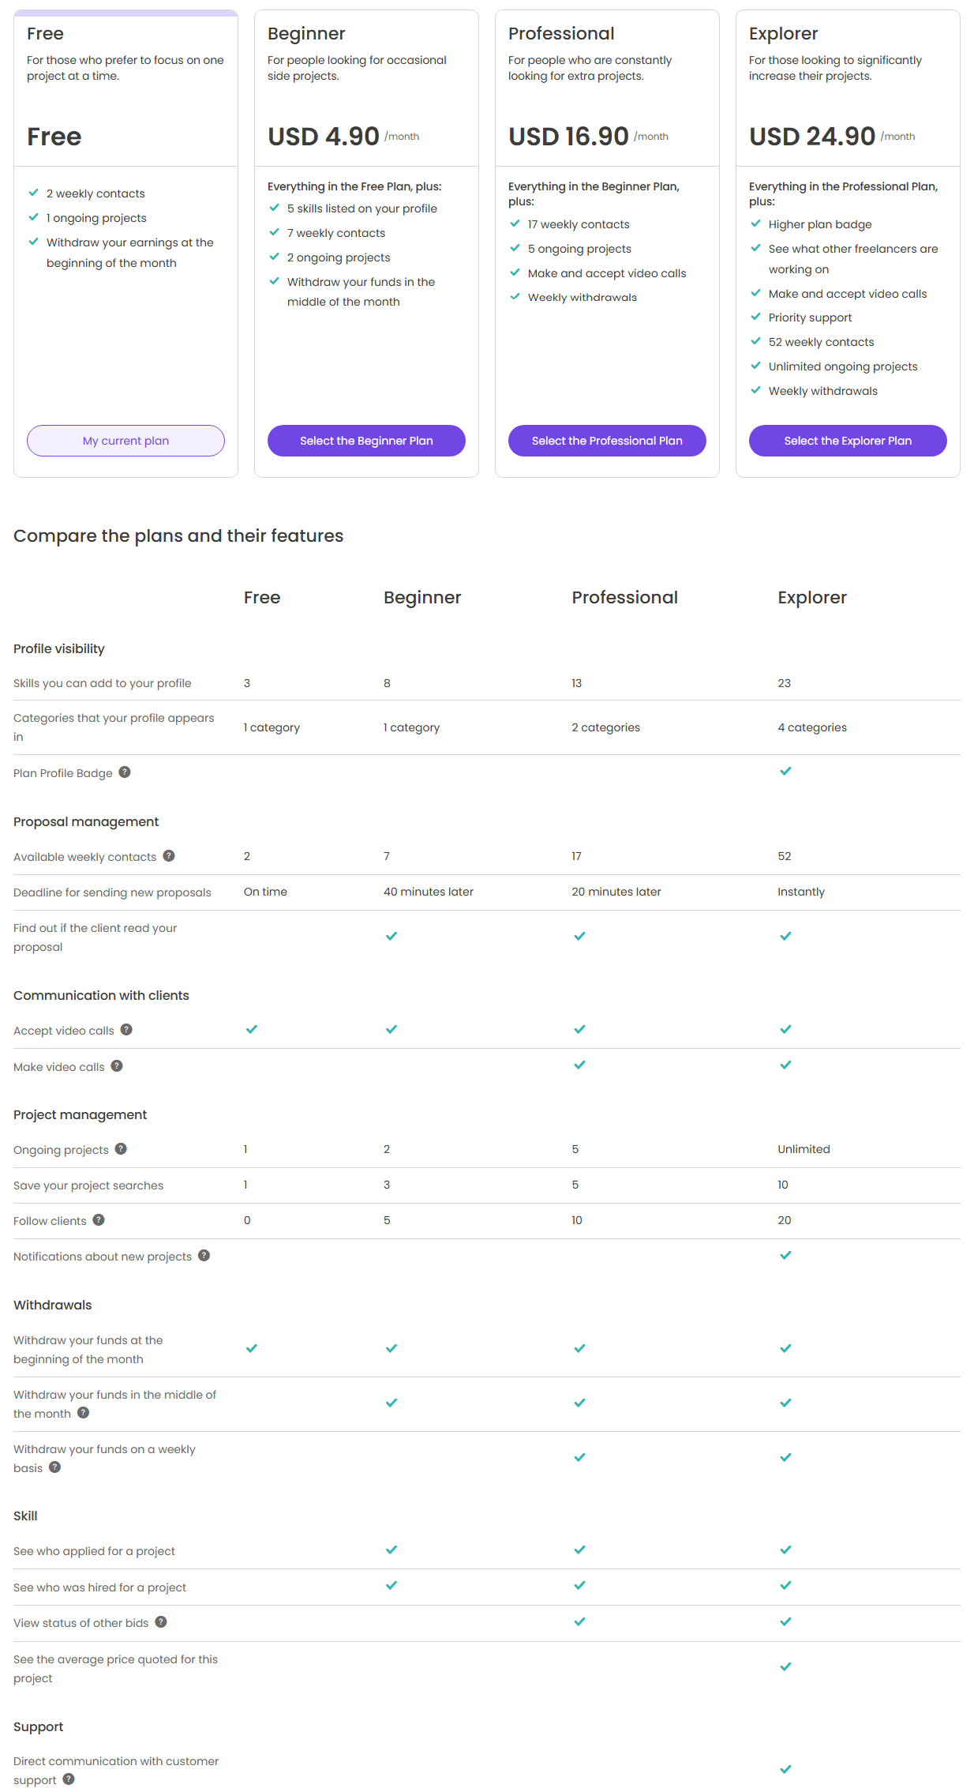Image resolution: width=974 pixels, height=1792 pixels.
Task: Open help icon beside customer support row
Action: (x=69, y=1779)
